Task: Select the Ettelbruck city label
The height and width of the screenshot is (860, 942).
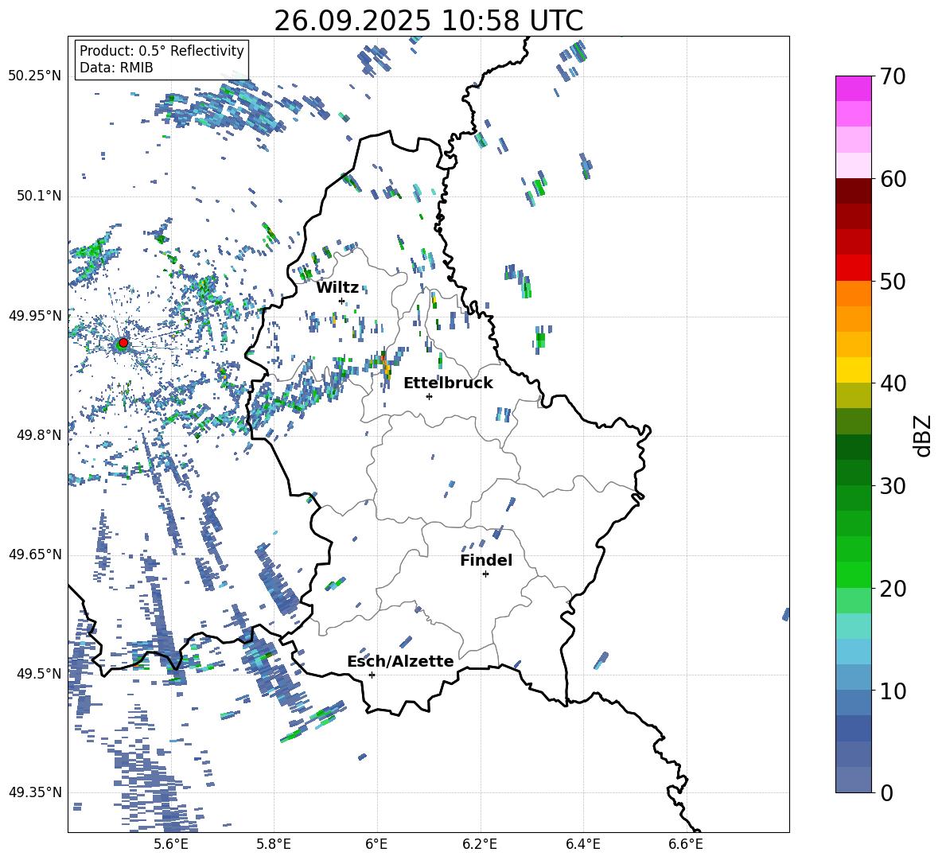Action: 448,383
